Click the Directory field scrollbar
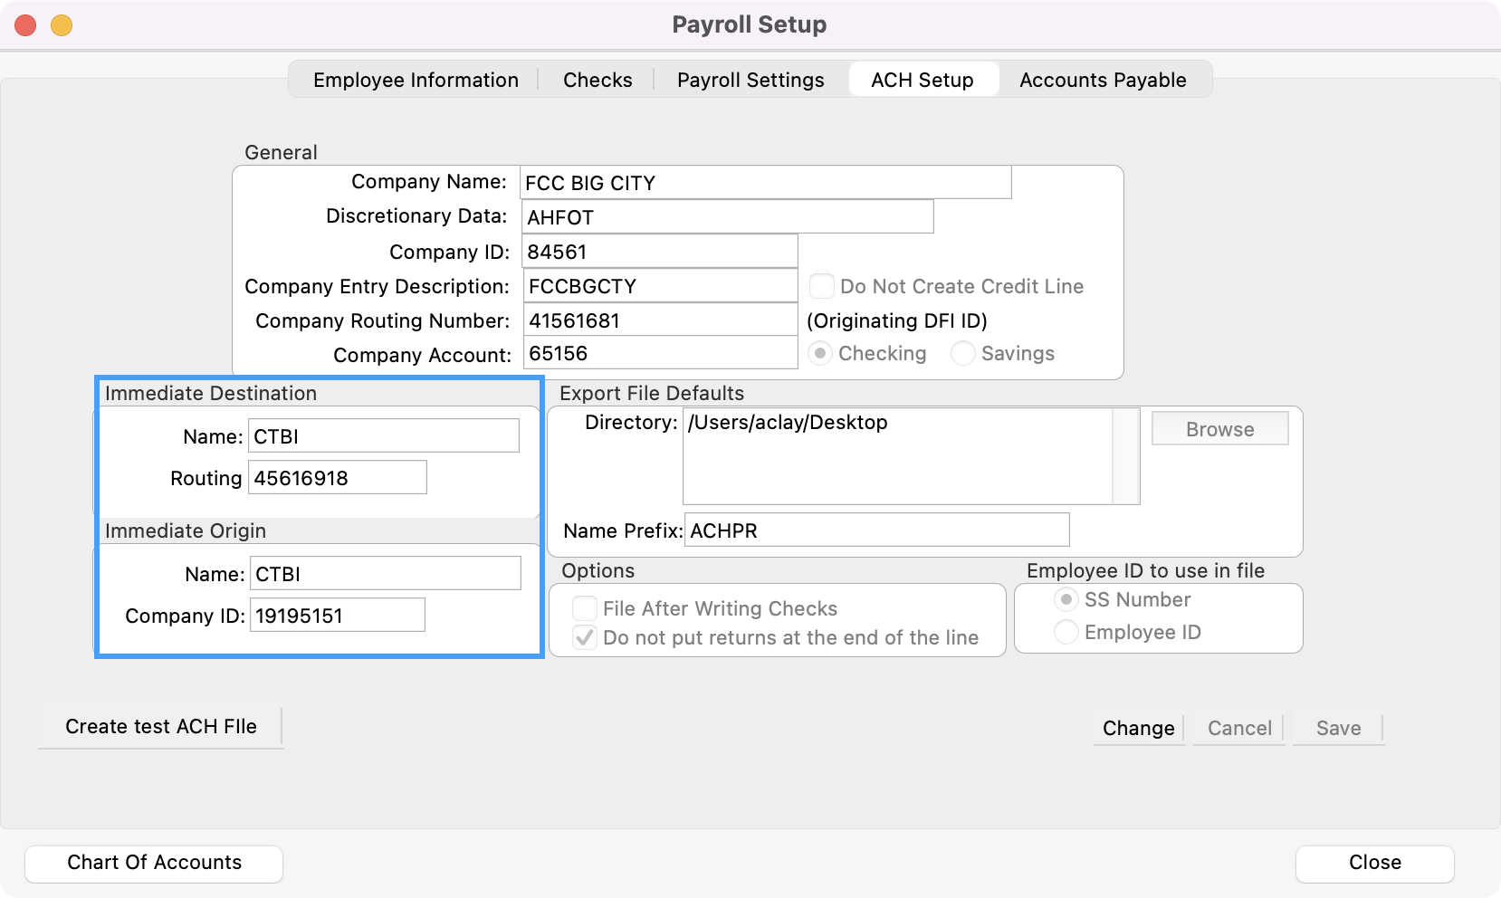Image resolution: width=1501 pixels, height=898 pixels. coord(1126,455)
